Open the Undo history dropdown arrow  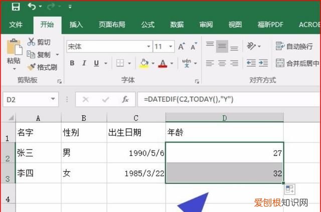(x=40, y=6)
